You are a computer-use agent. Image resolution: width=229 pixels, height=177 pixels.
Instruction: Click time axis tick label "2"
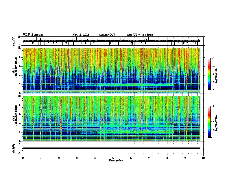[x=59, y=158]
